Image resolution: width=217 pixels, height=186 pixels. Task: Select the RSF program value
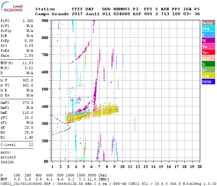[137, 14]
